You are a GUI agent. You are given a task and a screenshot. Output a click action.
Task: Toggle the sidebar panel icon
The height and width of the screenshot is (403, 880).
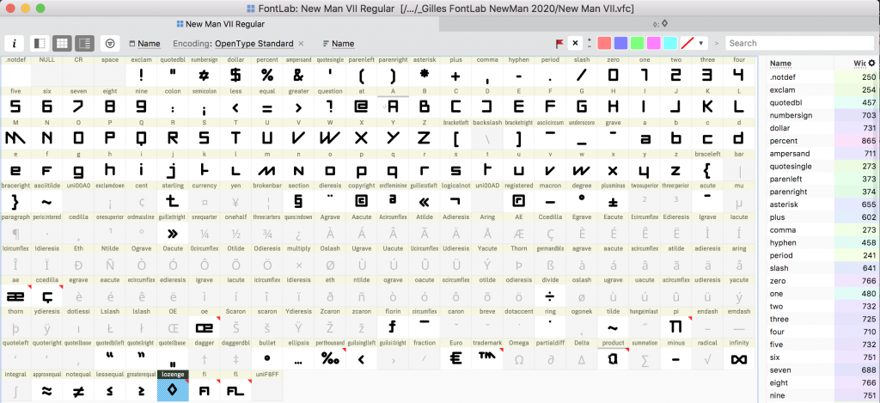pos(39,43)
